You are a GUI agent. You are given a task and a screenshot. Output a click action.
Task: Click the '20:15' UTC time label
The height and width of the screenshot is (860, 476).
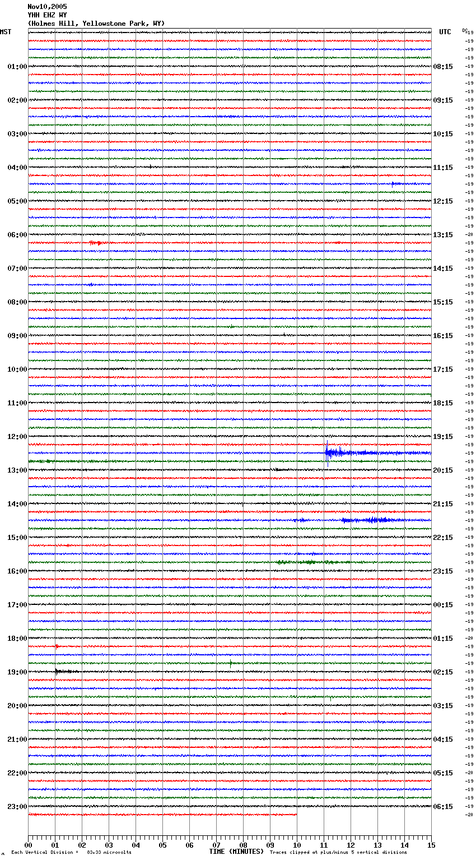coord(443,470)
